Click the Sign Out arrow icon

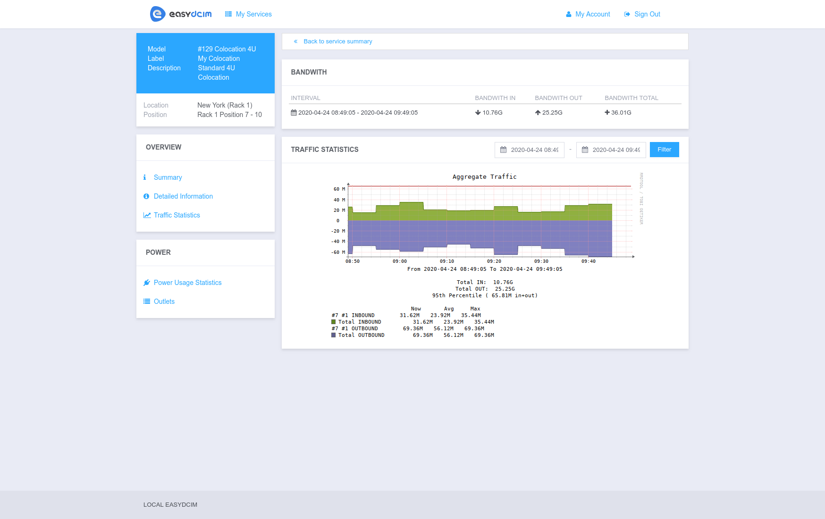coord(626,14)
